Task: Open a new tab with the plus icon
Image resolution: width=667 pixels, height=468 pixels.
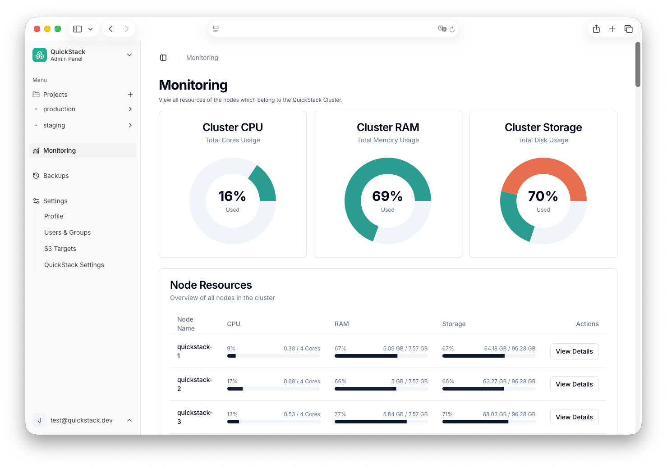Action: pos(612,28)
